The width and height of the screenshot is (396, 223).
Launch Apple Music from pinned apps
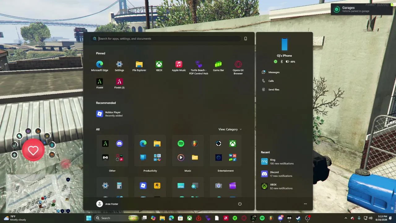tap(179, 66)
